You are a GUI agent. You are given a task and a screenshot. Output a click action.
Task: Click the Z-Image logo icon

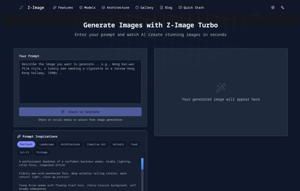tap(22, 8)
